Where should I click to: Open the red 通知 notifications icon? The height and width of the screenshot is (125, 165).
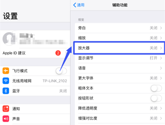tap(6, 109)
